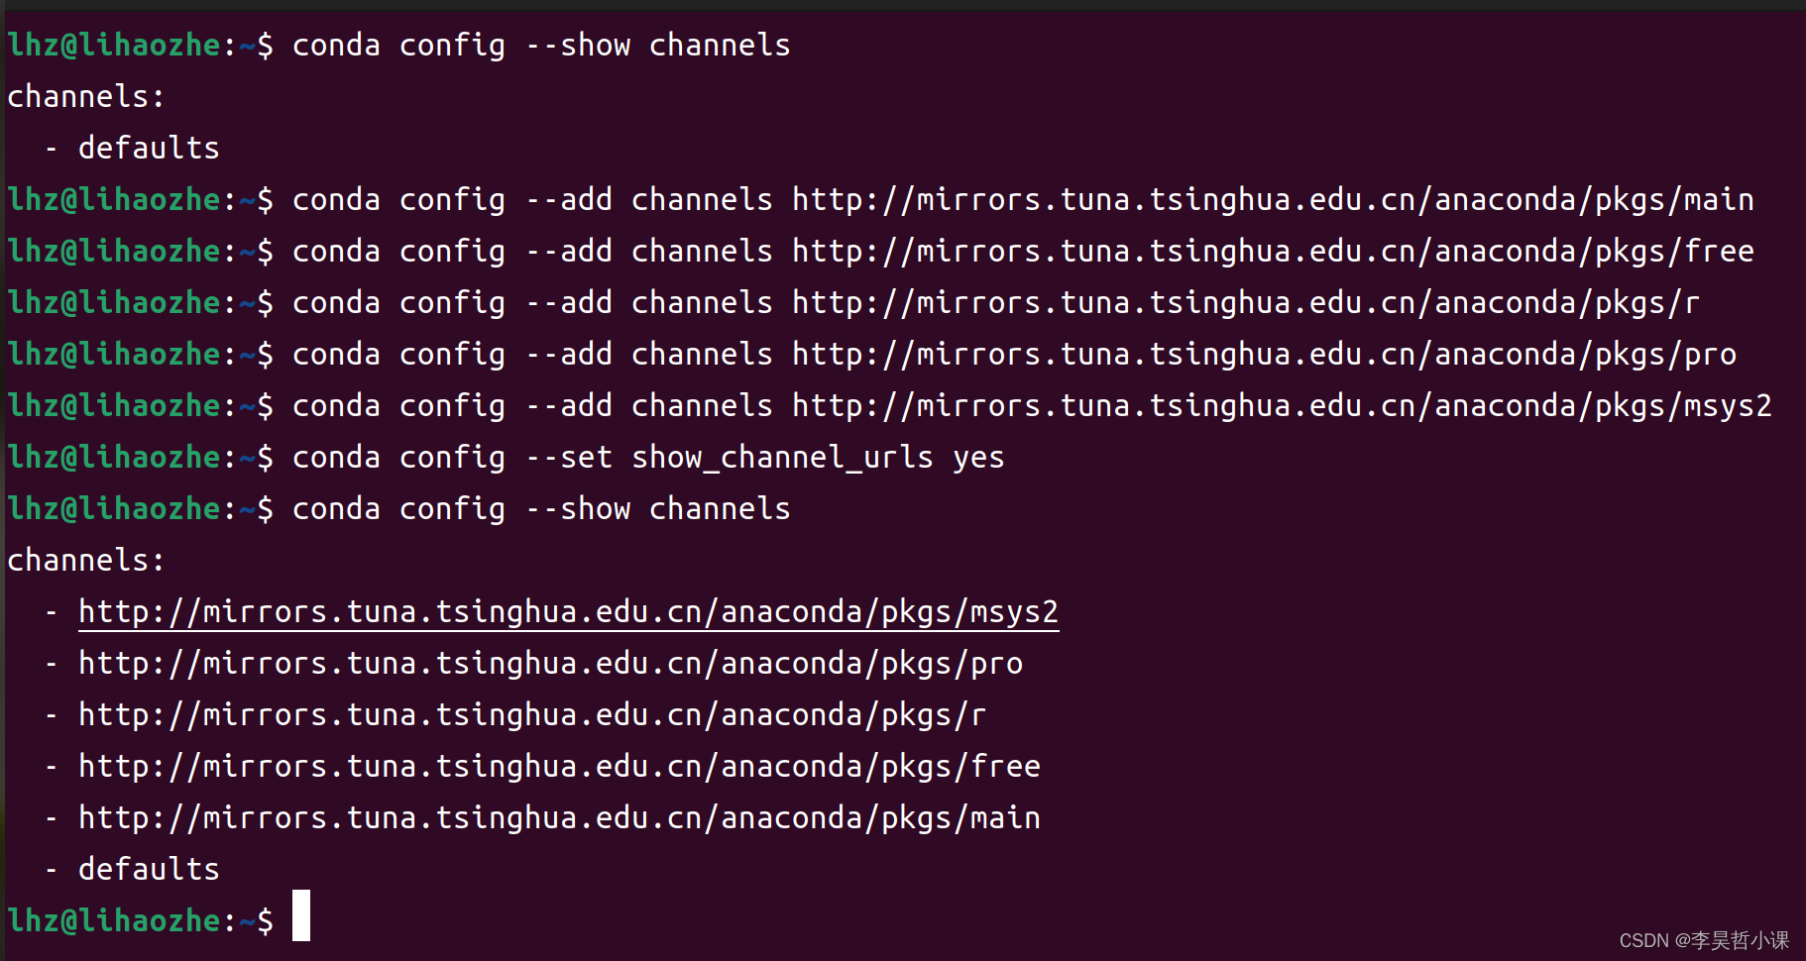Click the second 'channels:' output heading

[x=86, y=561]
